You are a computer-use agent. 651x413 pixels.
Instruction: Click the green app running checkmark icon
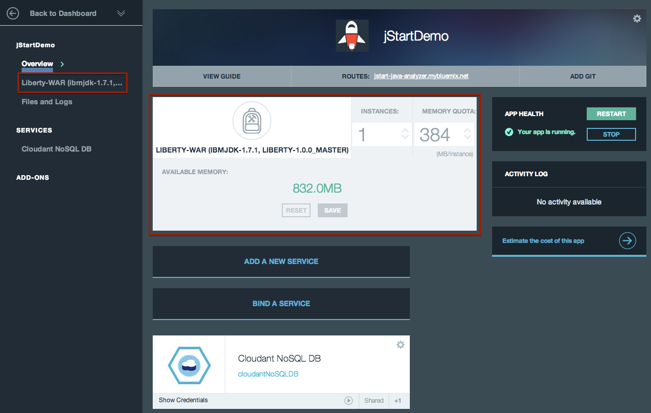[x=509, y=132]
